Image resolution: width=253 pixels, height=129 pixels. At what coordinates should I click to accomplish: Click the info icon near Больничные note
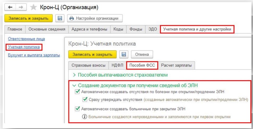(85, 117)
